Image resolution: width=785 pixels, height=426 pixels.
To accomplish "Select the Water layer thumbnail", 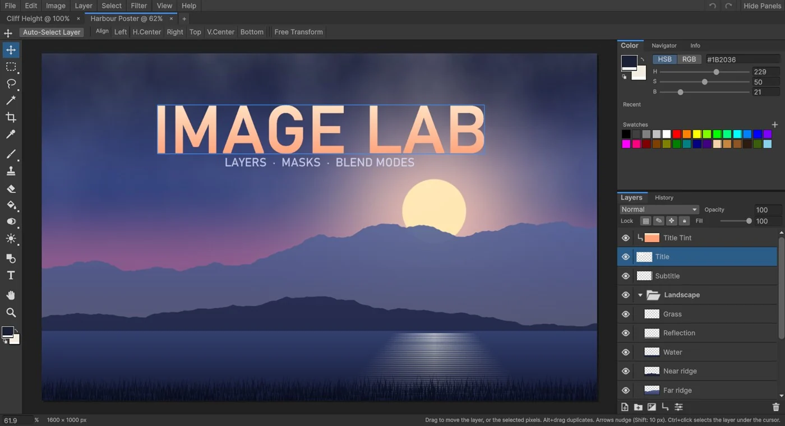I will [x=652, y=352].
